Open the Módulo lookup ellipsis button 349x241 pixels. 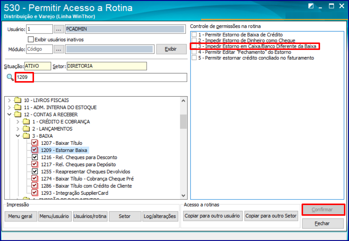58,49
